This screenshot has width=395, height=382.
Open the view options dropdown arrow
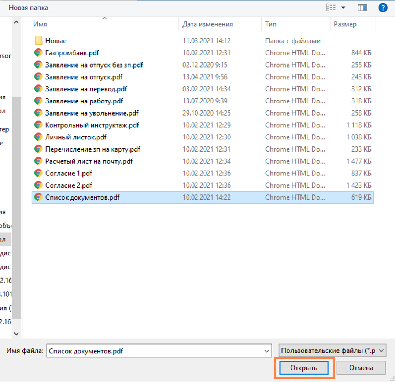pos(343,7)
